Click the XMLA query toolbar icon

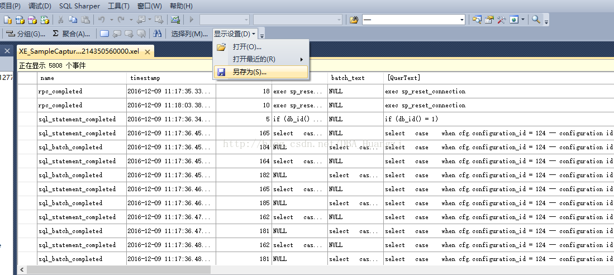pyautogui.click(x=45, y=20)
